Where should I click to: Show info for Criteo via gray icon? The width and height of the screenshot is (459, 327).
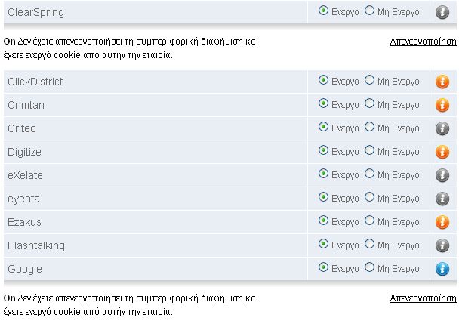tap(442, 128)
